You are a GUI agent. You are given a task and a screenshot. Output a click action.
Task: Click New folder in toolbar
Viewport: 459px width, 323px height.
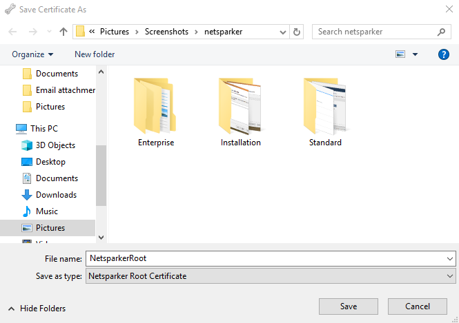tap(95, 54)
